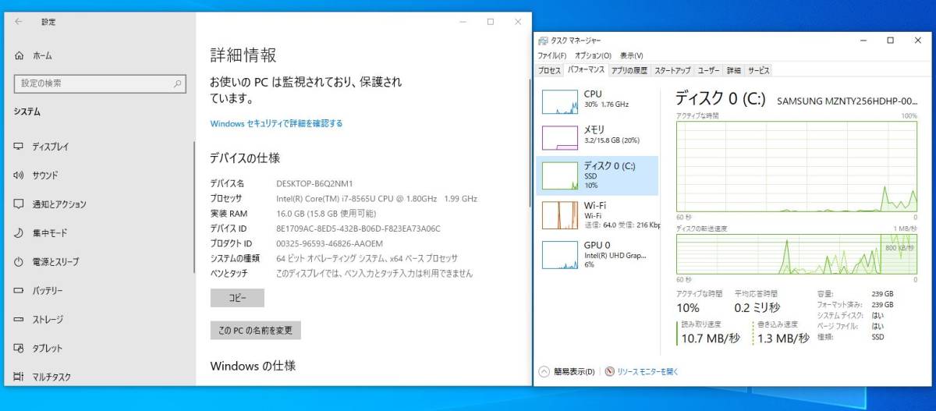Viewport: 936px width, 411px height.
Task: Select GPU 0 Intel UHD Graphics entry
Action: [597, 254]
